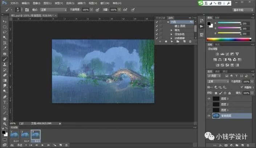
Task: Select the Eyedropper tool
Action: [x=5, y=48]
